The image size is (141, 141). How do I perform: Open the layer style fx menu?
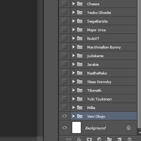pos(79,139)
